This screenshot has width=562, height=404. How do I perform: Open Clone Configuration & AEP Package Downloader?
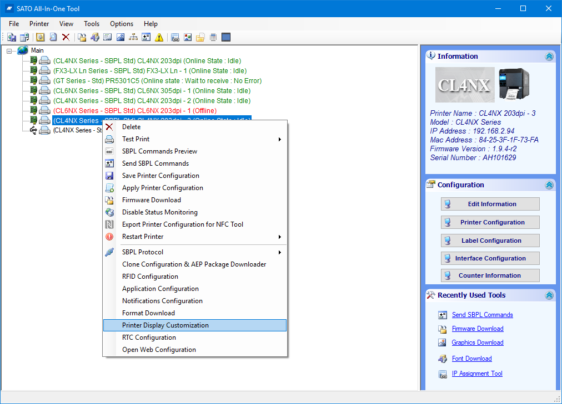tap(195, 264)
